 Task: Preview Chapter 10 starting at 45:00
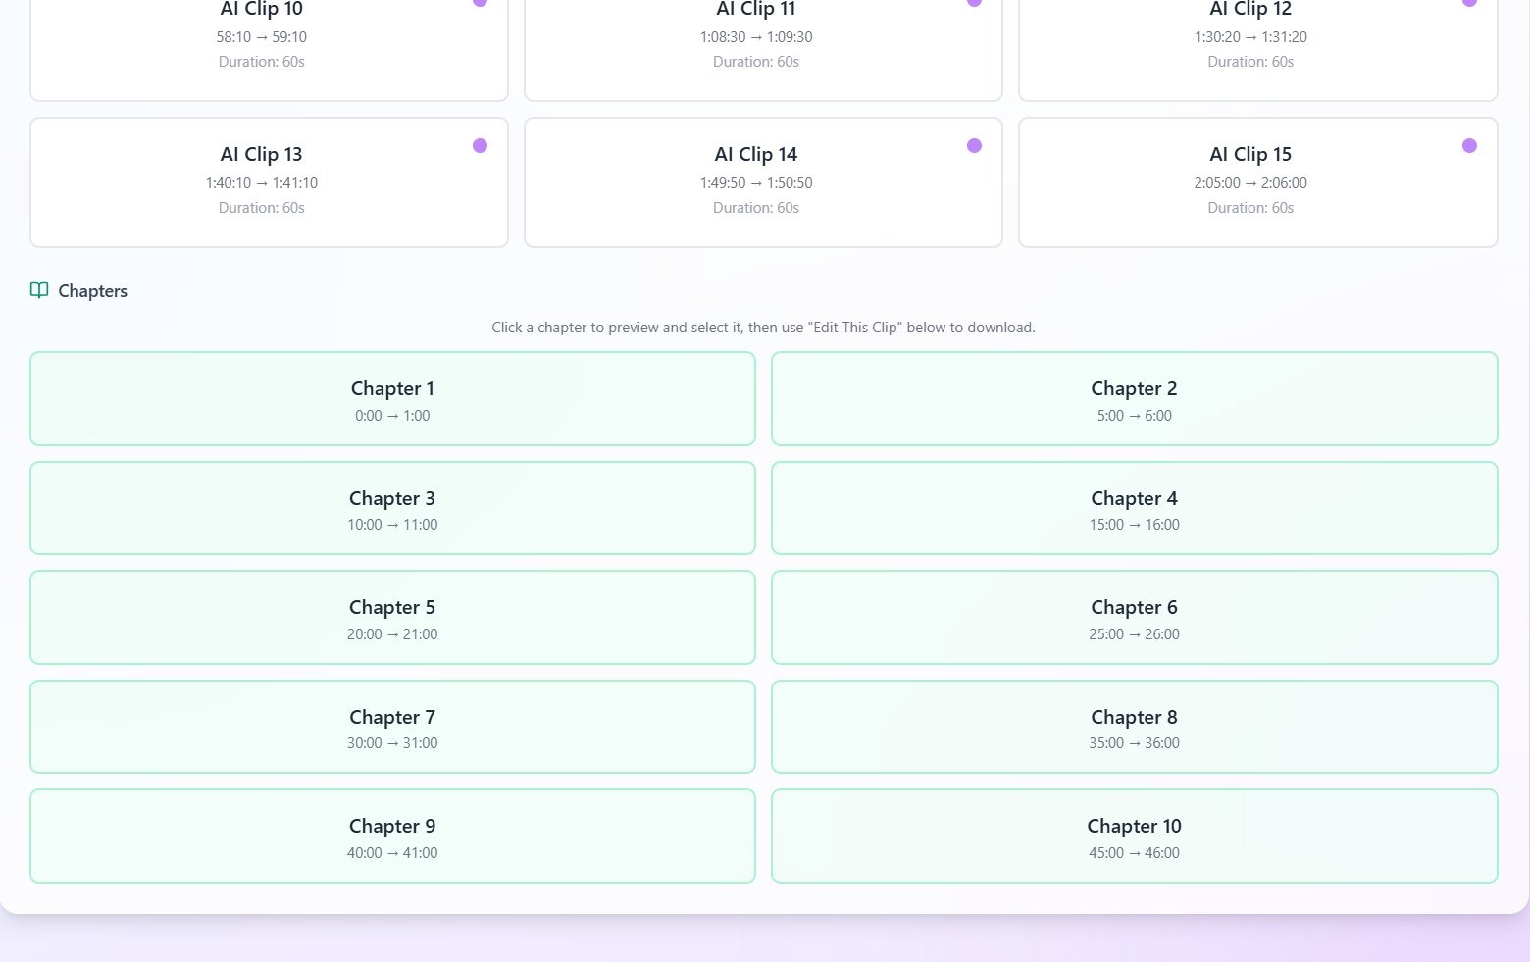1134,835
